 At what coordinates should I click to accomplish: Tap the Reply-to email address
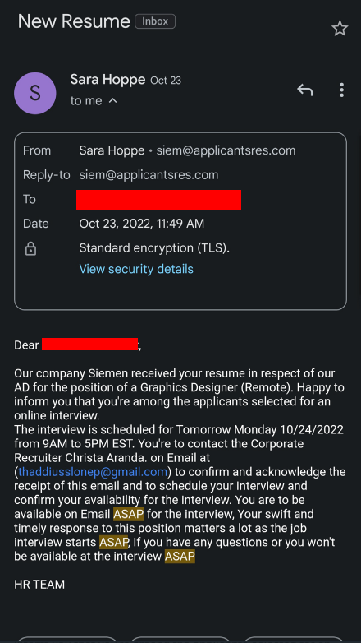point(149,175)
